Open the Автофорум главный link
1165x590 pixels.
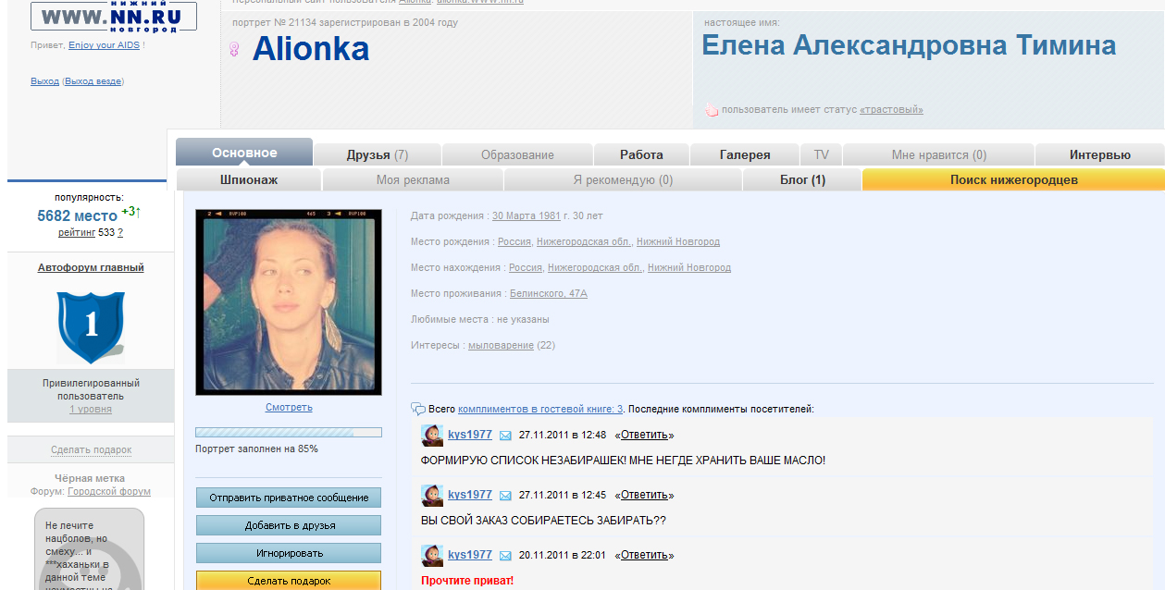click(x=91, y=267)
